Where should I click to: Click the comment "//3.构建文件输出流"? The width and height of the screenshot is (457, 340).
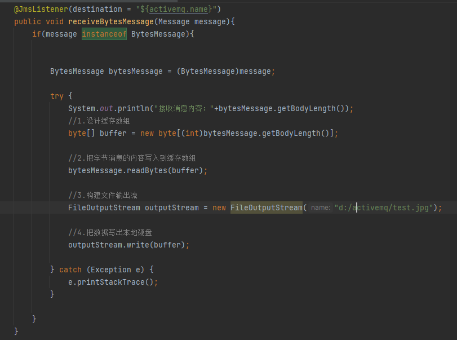[x=103, y=195]
